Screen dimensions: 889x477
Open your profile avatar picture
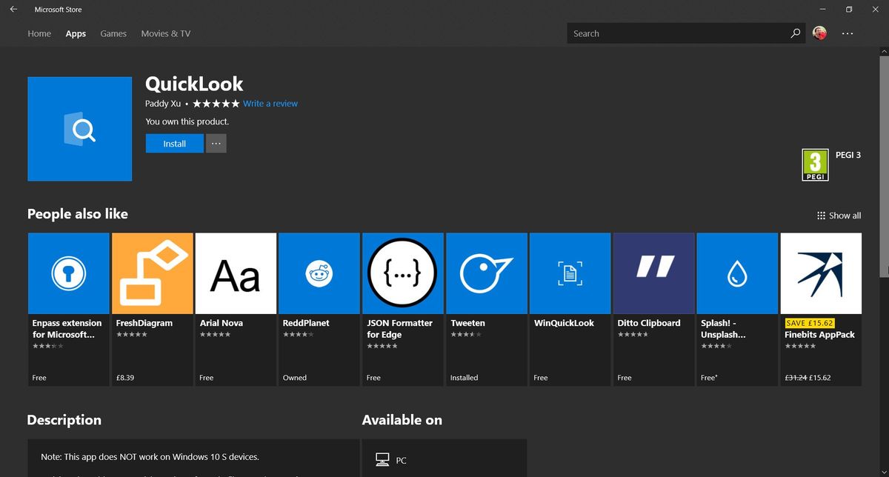819,33
